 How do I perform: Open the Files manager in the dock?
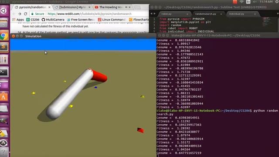click(4, 23)
